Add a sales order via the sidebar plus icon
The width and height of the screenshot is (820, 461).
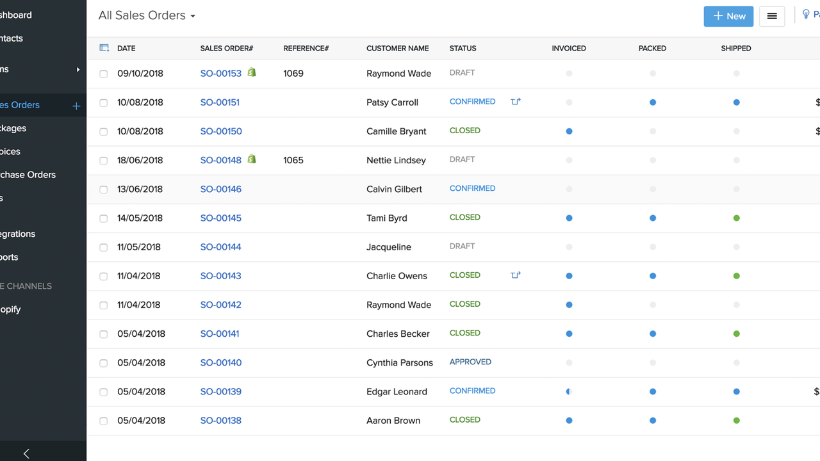click(x=76, y=105)
